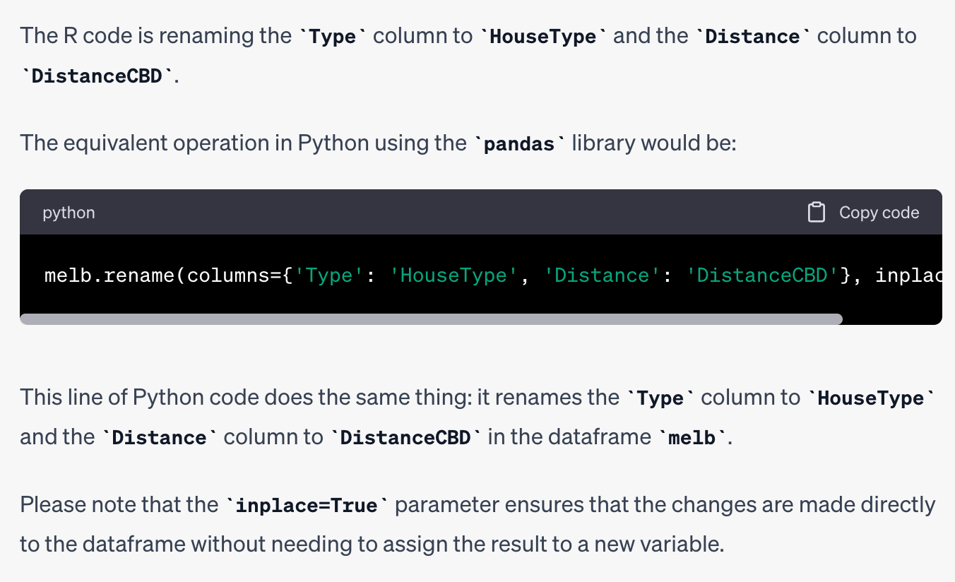Click the python language label
Screen dimensions: 955x582
pyautogui.click(x=69, y=213)
